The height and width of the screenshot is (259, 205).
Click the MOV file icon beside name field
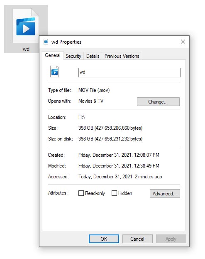[55, 72]
